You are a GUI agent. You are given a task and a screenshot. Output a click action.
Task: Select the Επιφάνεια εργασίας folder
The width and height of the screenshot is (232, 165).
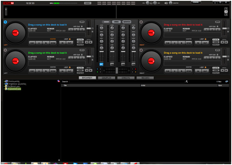click(x=17, y=84)
